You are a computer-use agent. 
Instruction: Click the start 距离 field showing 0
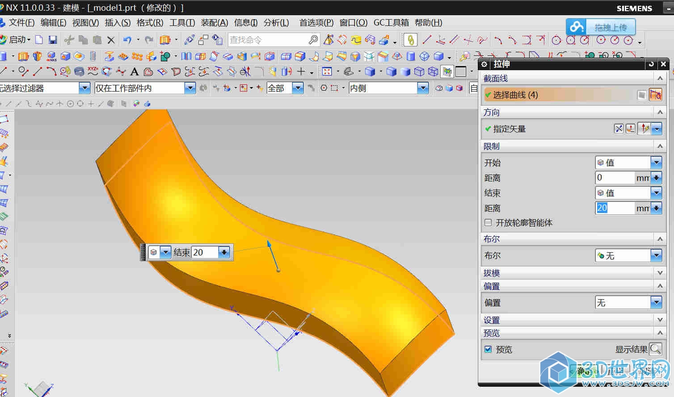click(x=615, y=178)
